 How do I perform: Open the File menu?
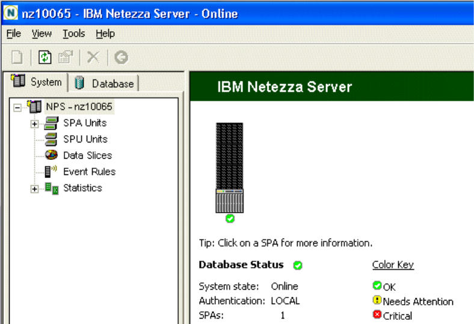click(x=14, y=34)
